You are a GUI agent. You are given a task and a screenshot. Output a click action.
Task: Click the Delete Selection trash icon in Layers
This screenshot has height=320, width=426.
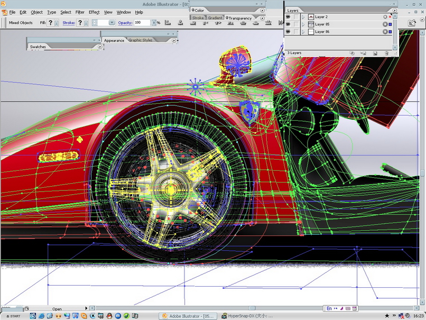pyautogui.click(x=386, y=53)
